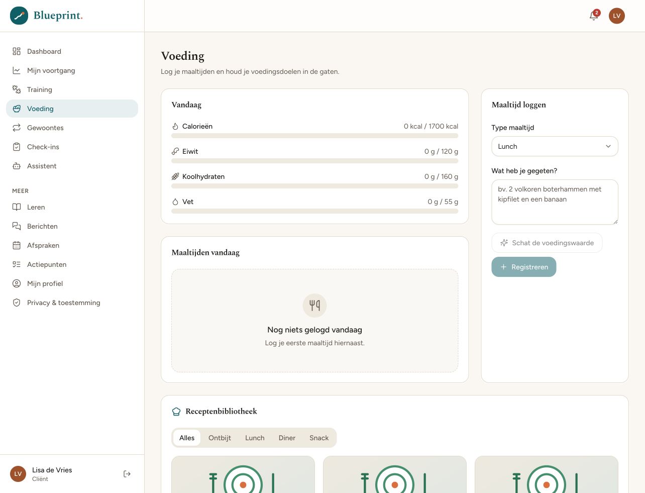
Task: Click the Blueprint logo icon
Action: (19, 16)
